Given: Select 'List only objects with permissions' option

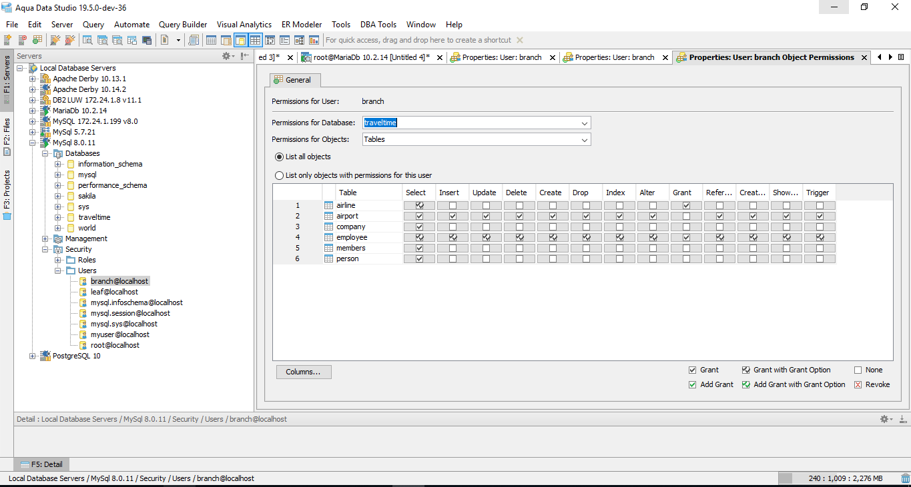Looking at the screenshot, I should click(280, 176).
